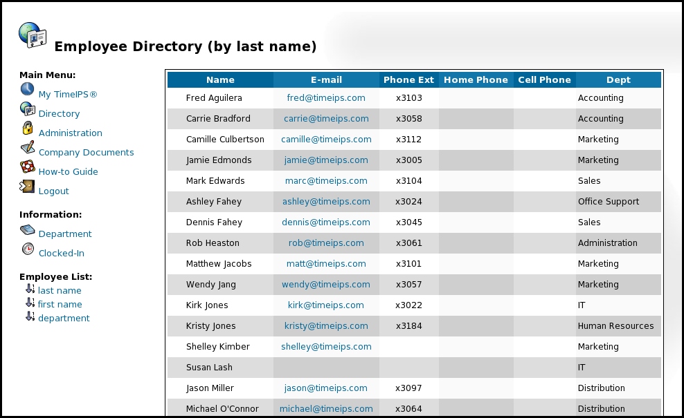Screen dimensions: 684x418
Task: View the Clocked-In employees link
Action: 62,253
